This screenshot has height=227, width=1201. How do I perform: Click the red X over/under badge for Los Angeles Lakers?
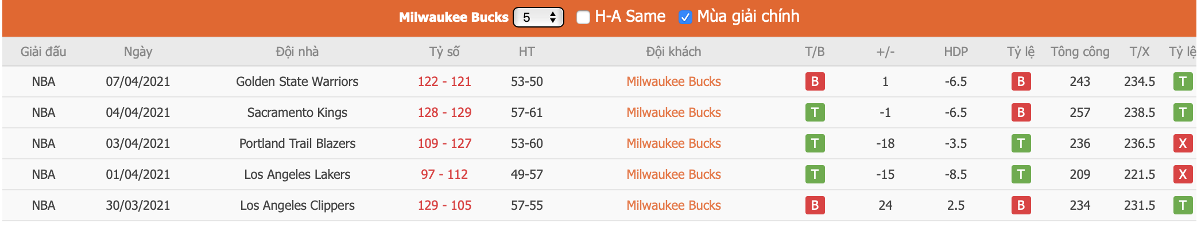click(1183, 174)
